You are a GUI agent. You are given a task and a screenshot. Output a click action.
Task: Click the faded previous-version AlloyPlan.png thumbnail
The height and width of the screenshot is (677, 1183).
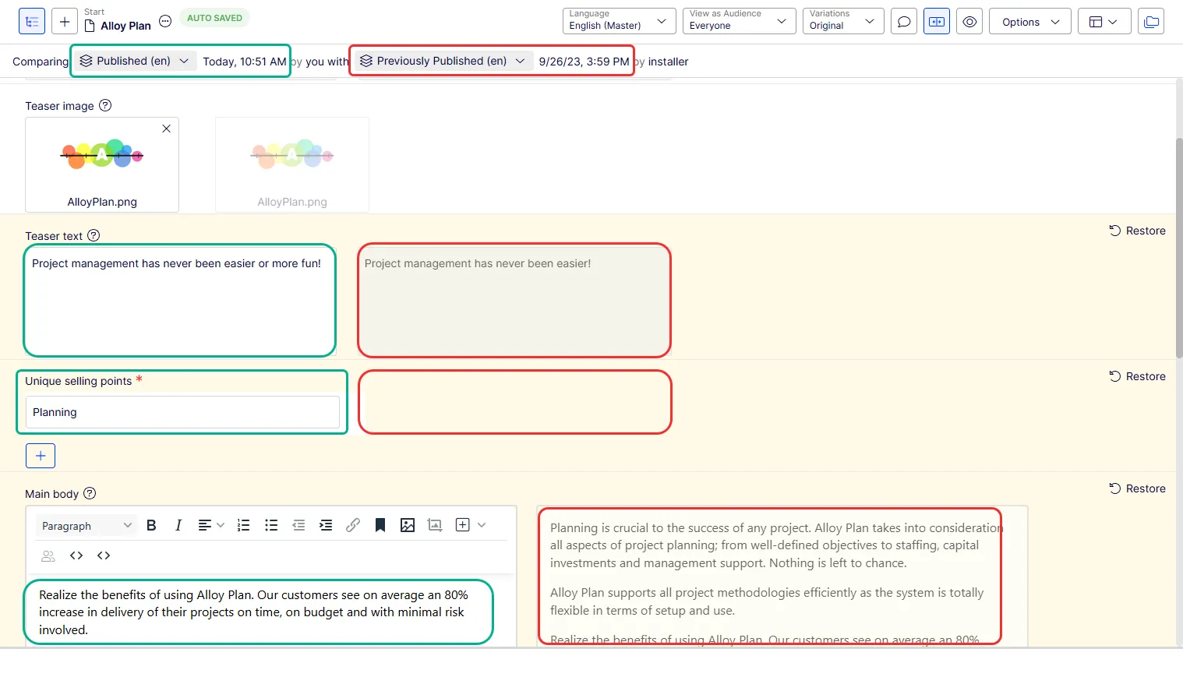pyautogui.click(x=292, y=164)
